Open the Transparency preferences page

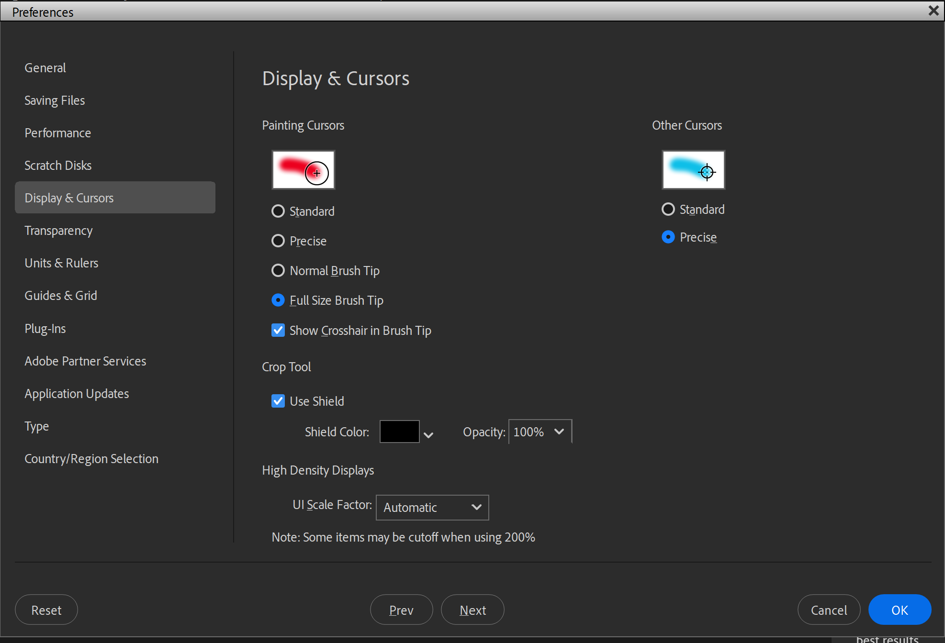pyautogui.click(x=58, y=230)
